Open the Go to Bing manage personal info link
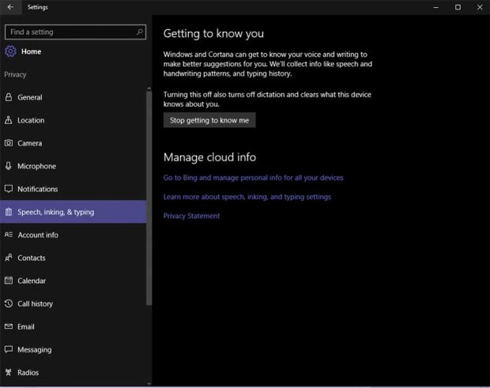 tap(253, 178)
